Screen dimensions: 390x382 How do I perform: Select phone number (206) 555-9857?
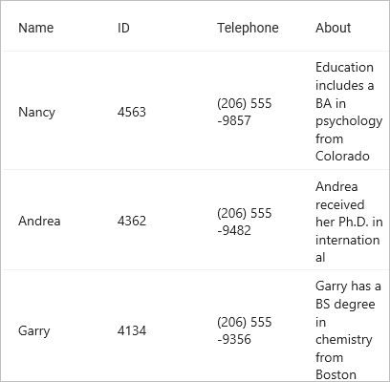pos(245,112)
